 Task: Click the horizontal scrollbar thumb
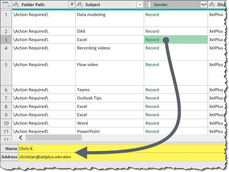53,137
